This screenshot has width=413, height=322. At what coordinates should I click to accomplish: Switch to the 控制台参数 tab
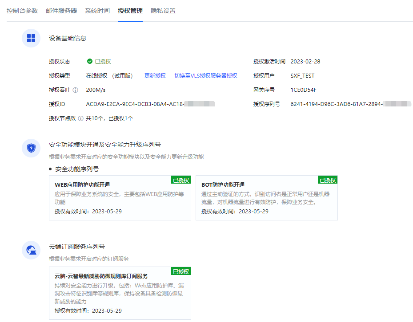coord(22,11)
